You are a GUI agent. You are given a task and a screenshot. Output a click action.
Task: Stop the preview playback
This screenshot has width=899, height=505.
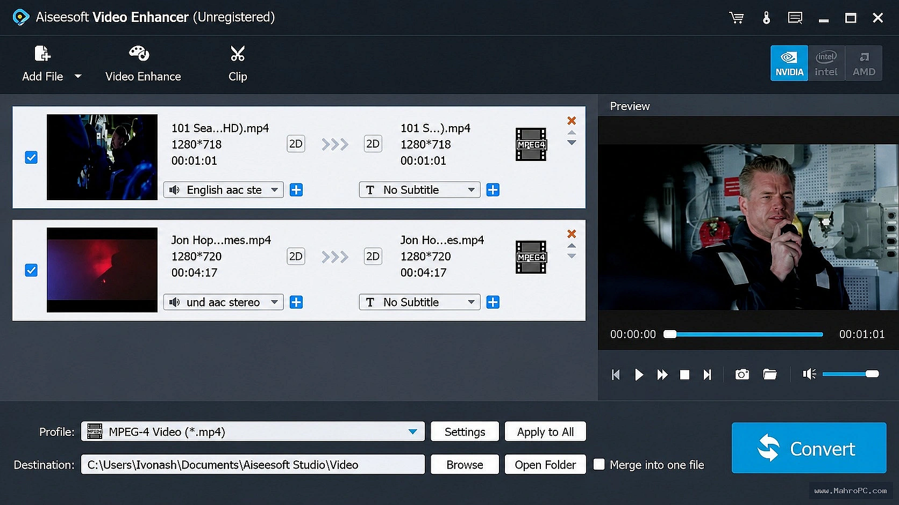684,375
